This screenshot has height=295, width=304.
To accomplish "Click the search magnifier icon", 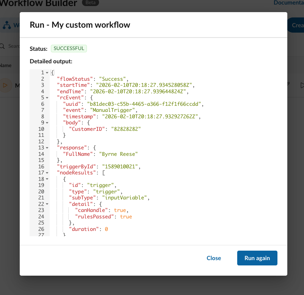I will point(2,46).
